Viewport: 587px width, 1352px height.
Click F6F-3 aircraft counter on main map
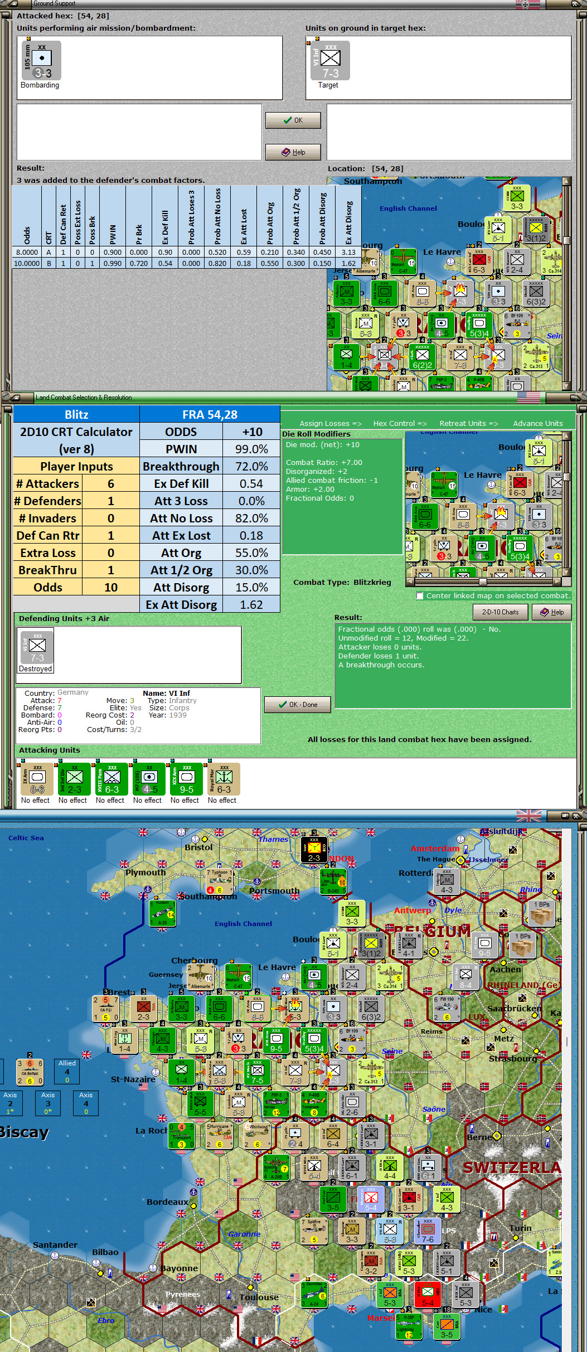pyautogui.click(x=276, y=1104)
